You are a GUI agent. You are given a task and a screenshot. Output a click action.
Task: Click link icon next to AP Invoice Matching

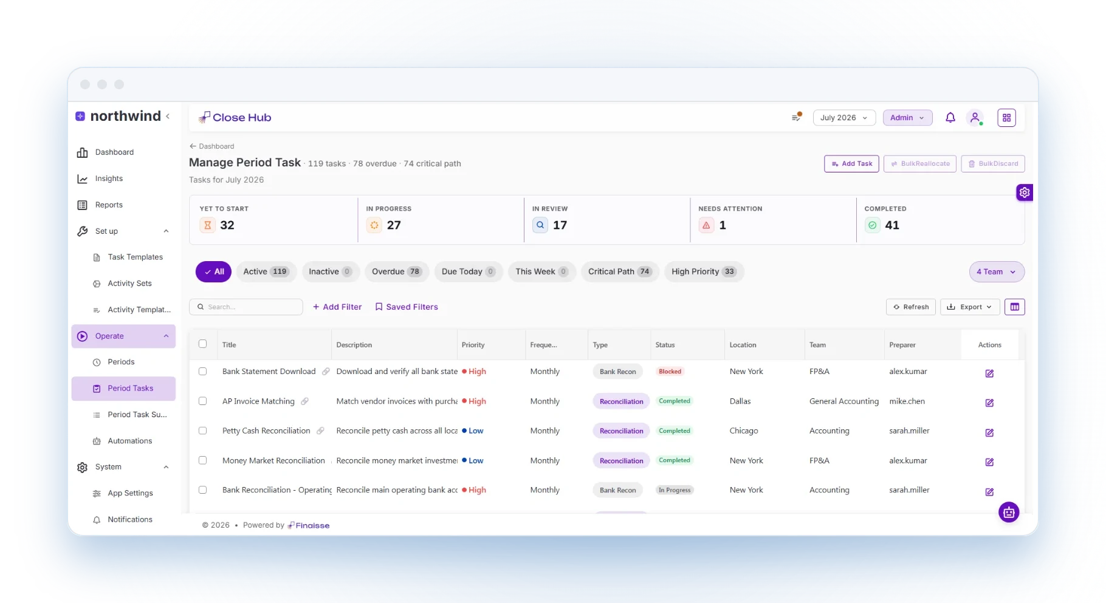click(x=305, y=401)
